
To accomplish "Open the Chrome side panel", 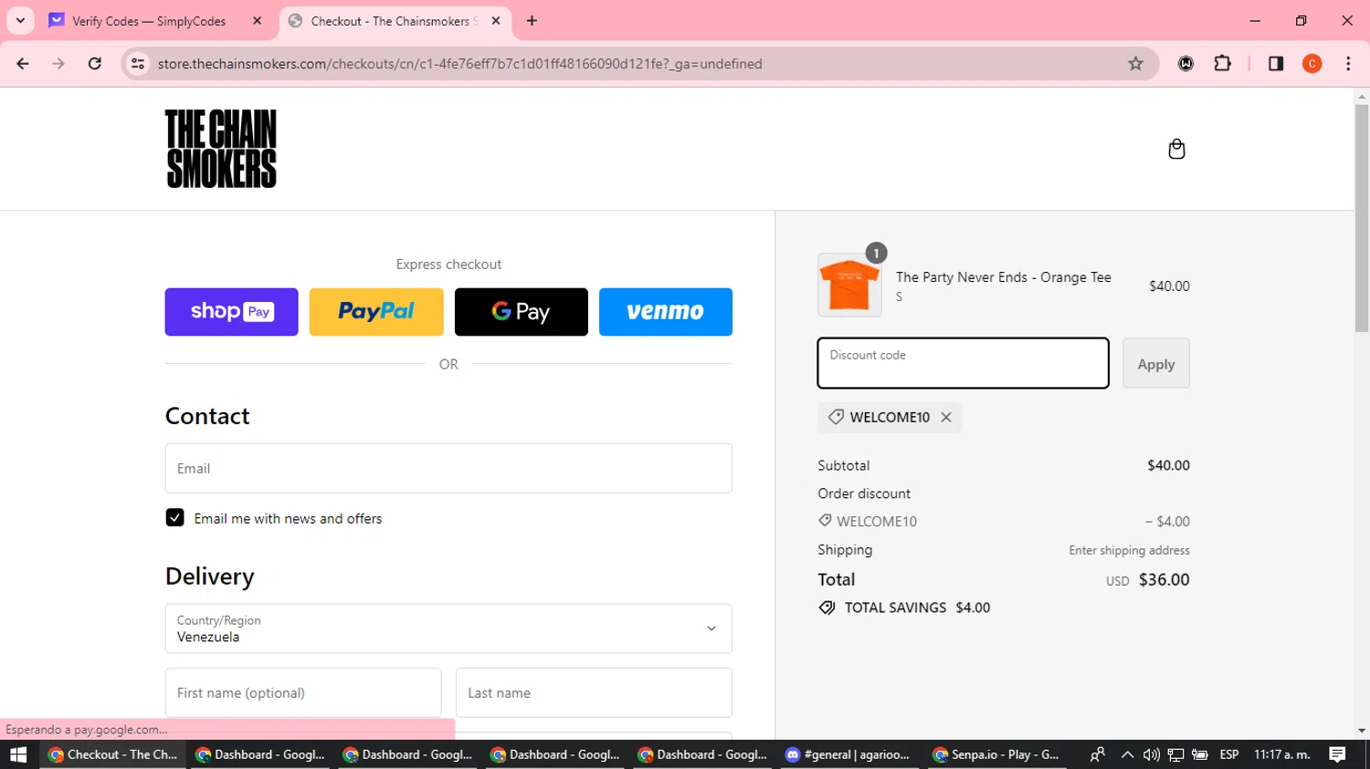I will [x=1276, y=64].
